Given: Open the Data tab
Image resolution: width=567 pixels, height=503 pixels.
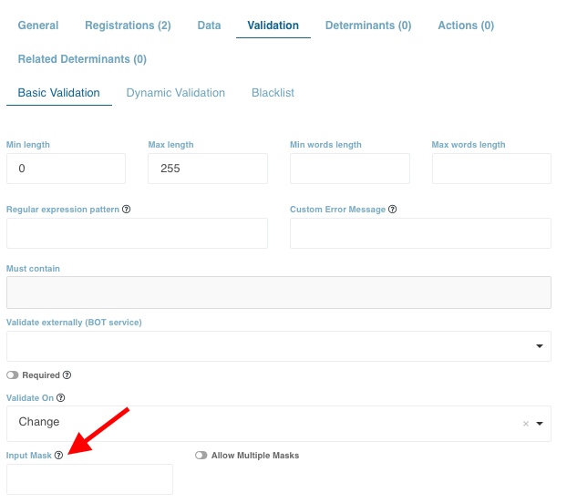Looking at the screenshot, I should point(209,26).
